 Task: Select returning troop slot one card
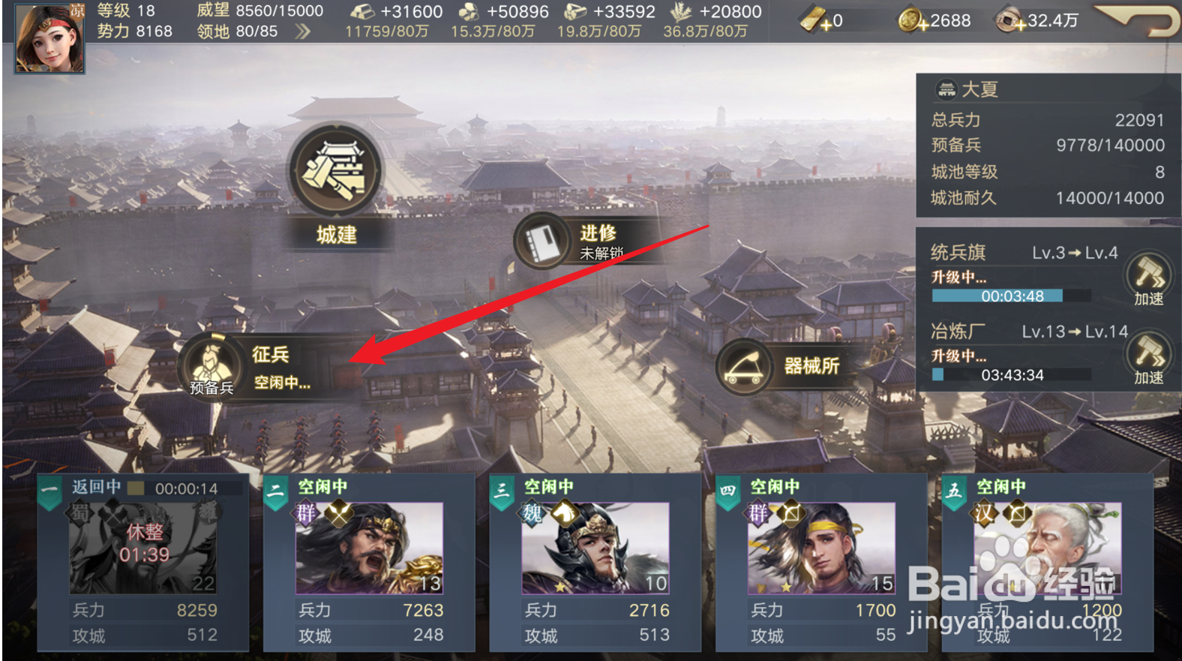tap(142, 562)
